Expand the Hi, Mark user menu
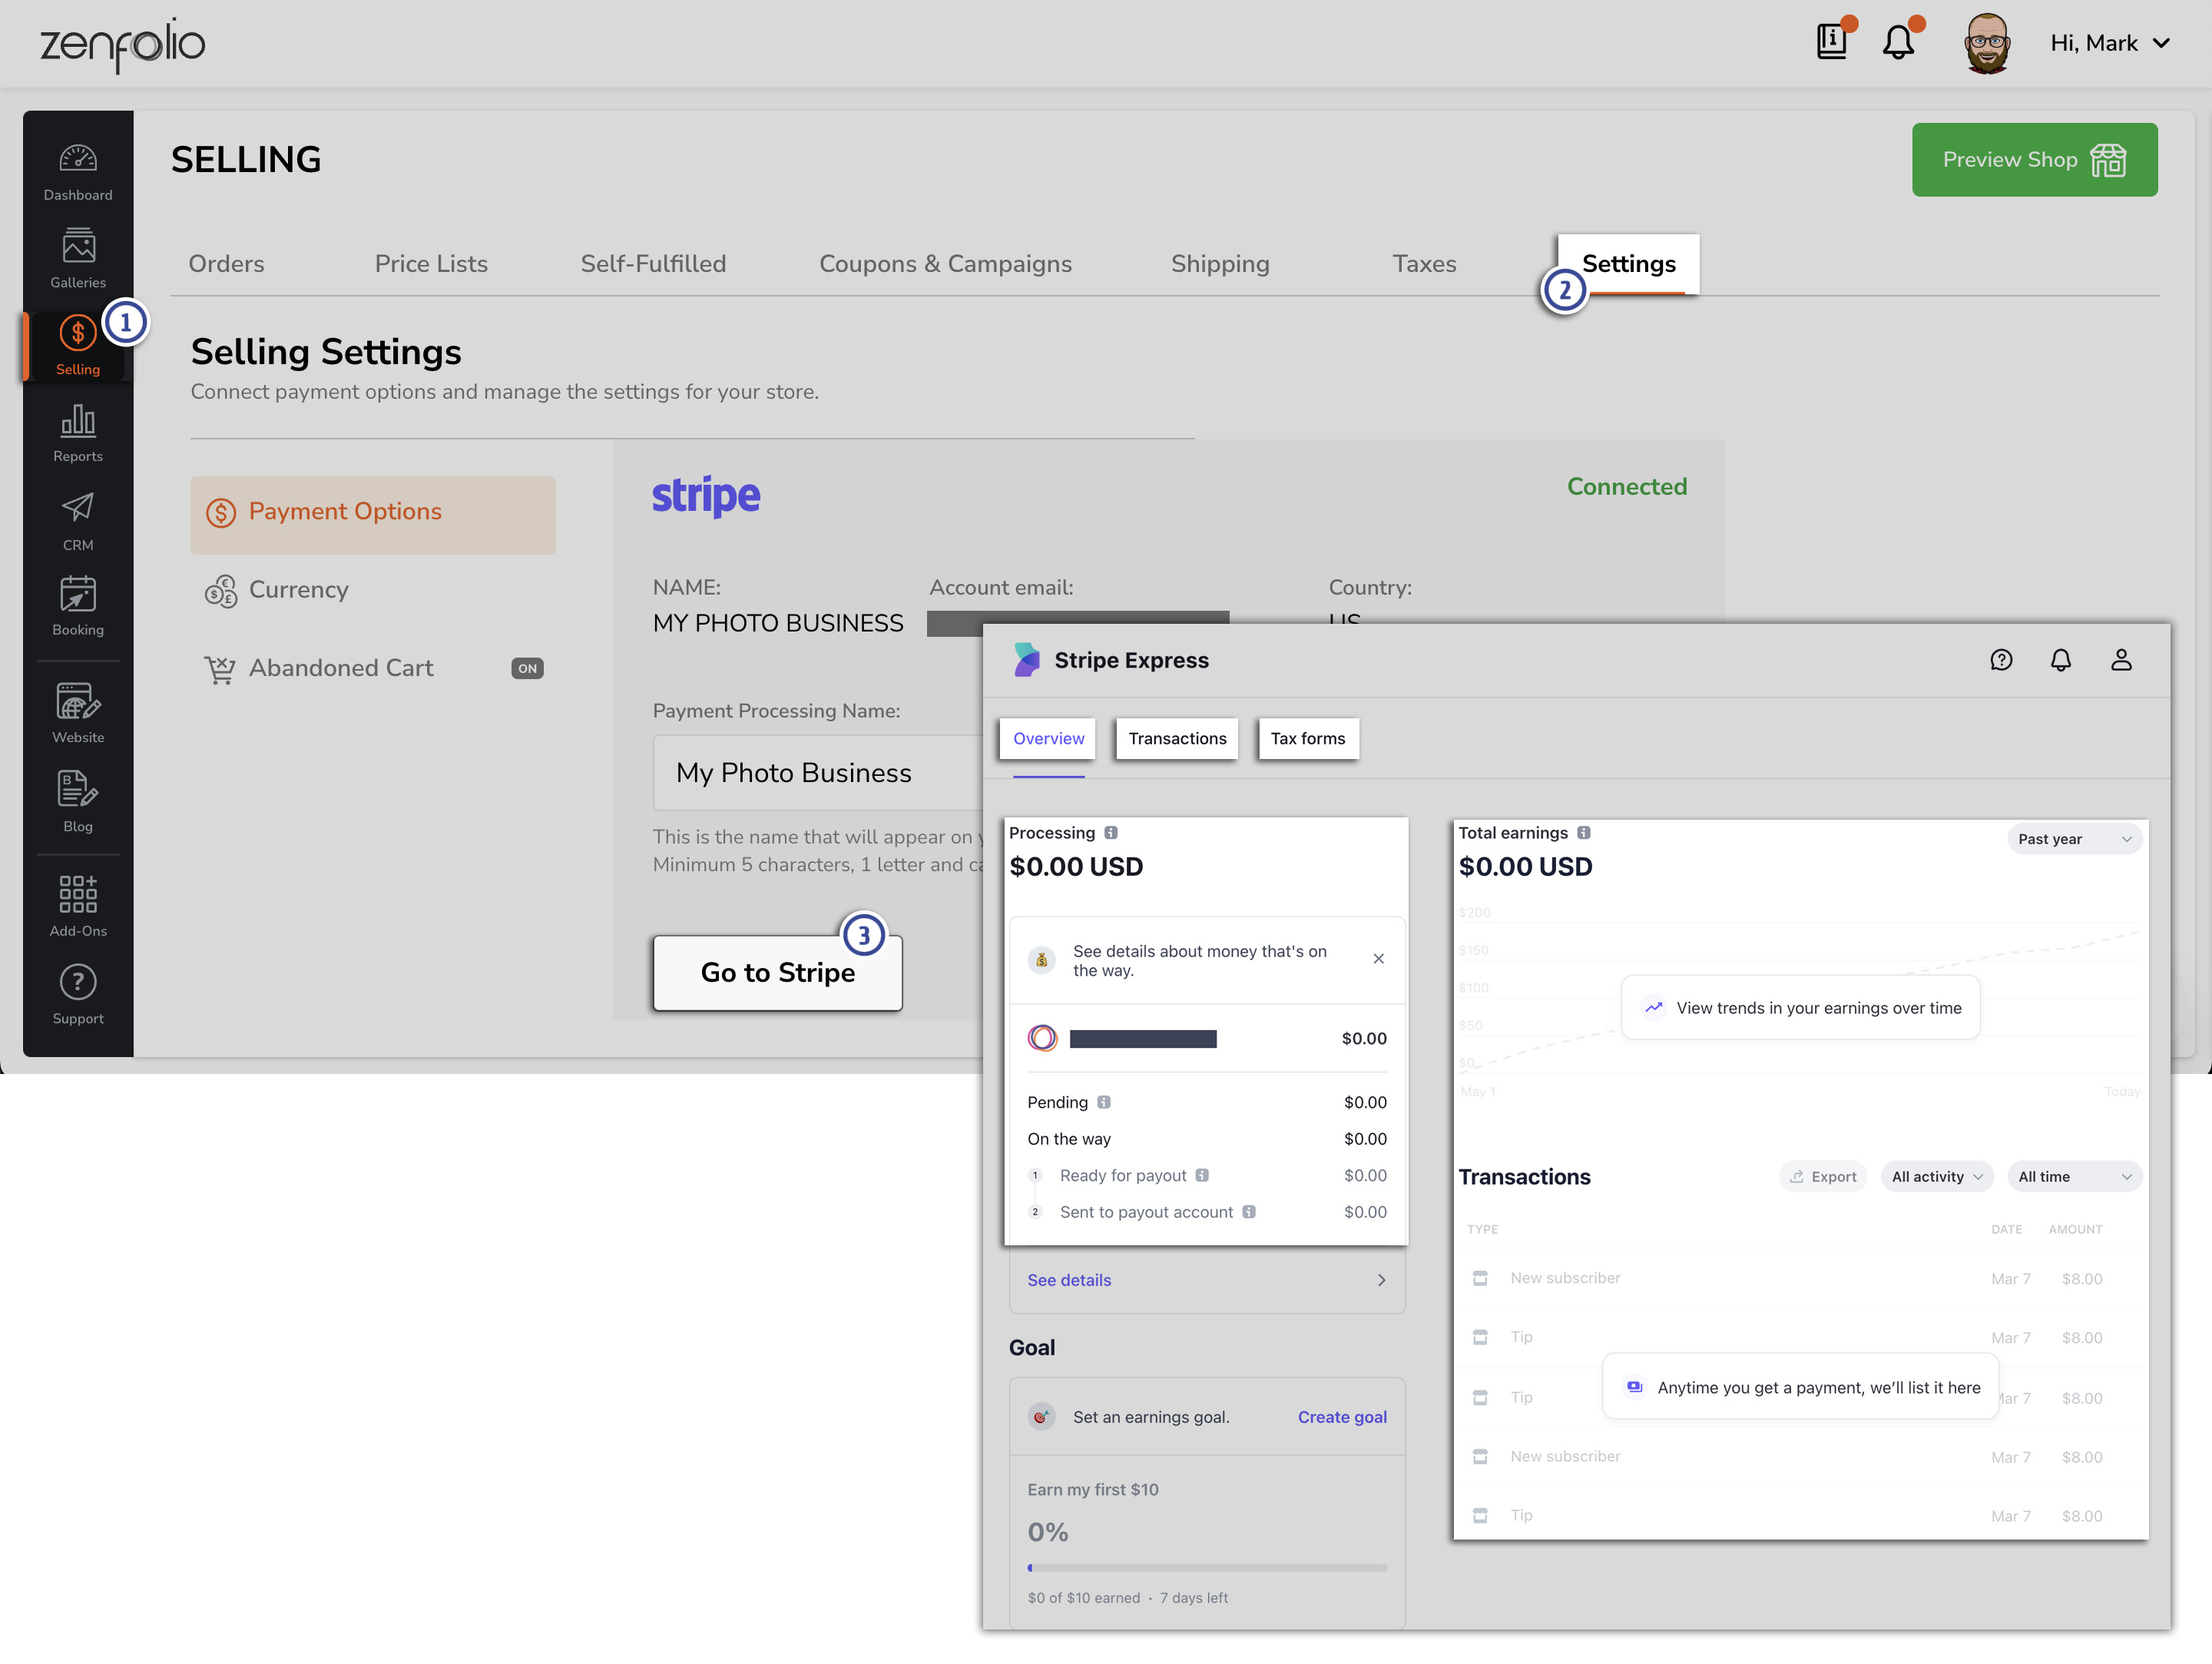This screenshot has width=2212, height=1664. pos(2110,43)
